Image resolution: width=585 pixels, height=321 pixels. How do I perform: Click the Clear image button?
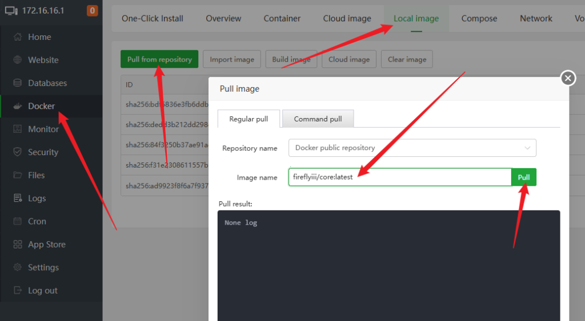tap(407, 59)
